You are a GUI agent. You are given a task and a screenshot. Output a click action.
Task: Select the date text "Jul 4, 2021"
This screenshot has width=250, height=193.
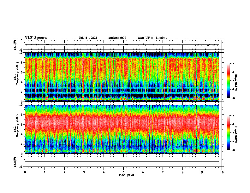[88, 38]
